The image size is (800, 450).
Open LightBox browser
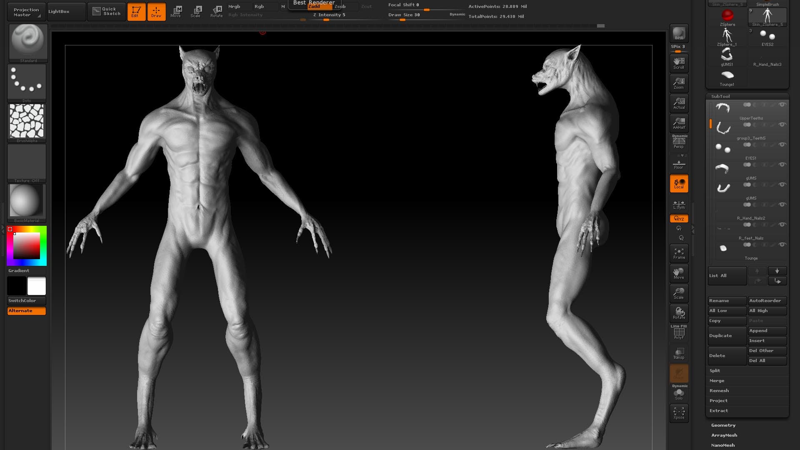pos(66,12)
